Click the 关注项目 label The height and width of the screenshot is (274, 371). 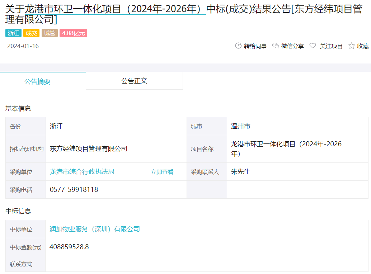coord(331,46)
